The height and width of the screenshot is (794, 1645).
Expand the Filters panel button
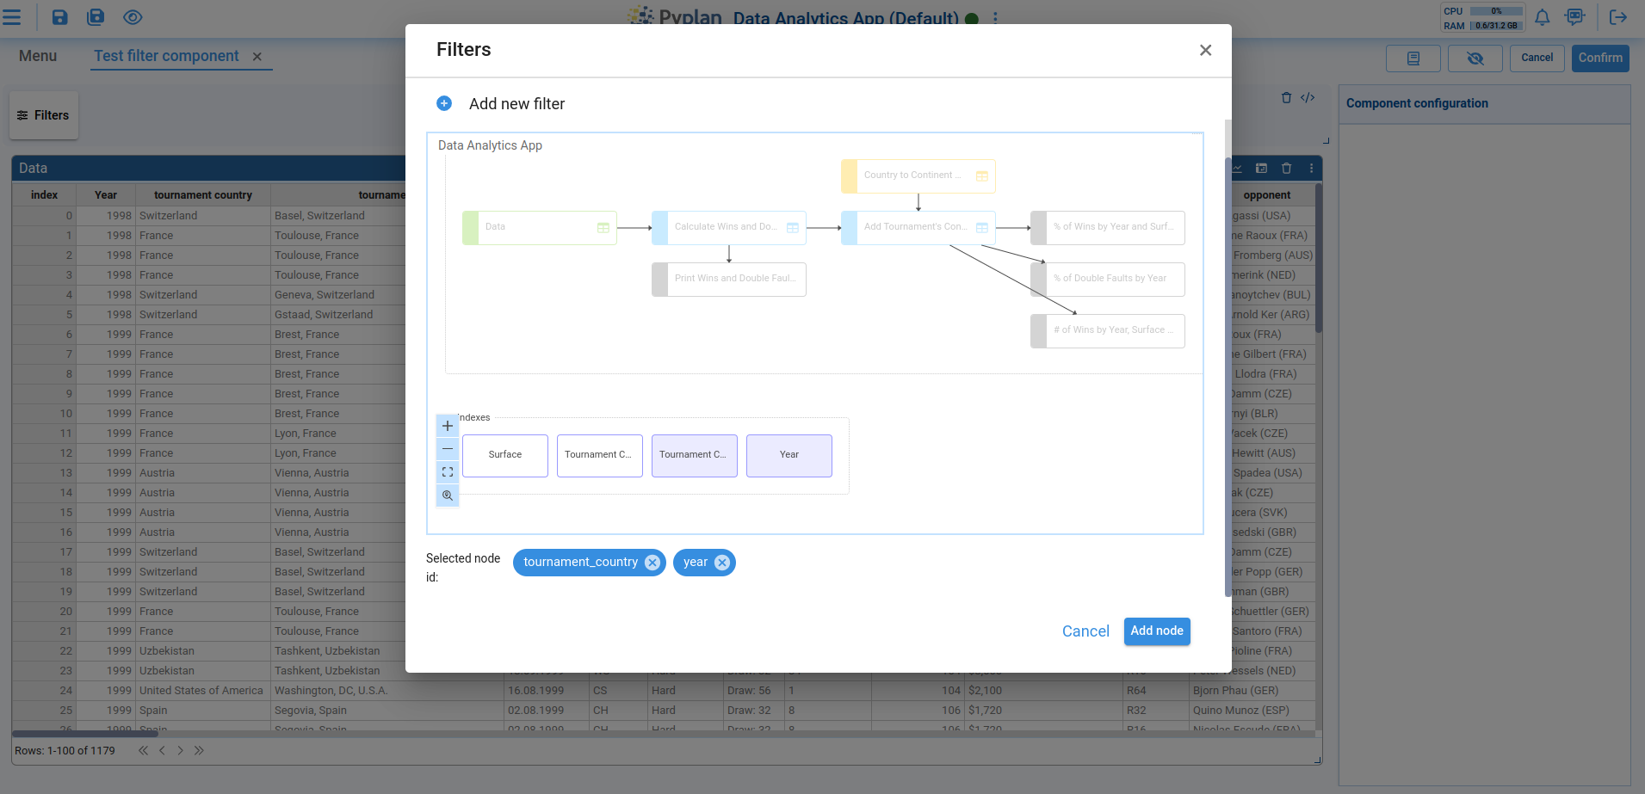click(44, 115)
